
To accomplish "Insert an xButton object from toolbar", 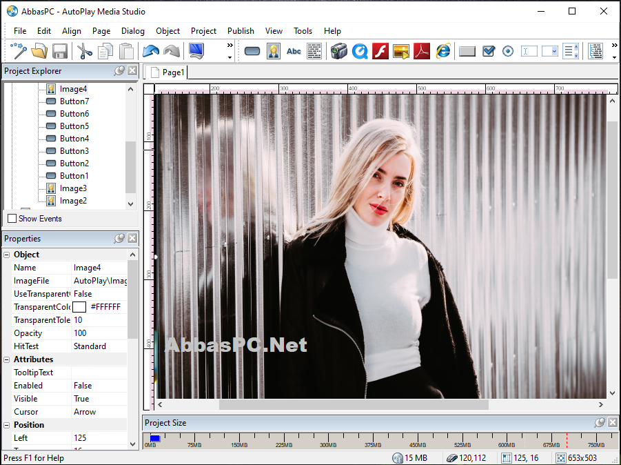I will tap(467, 51).
